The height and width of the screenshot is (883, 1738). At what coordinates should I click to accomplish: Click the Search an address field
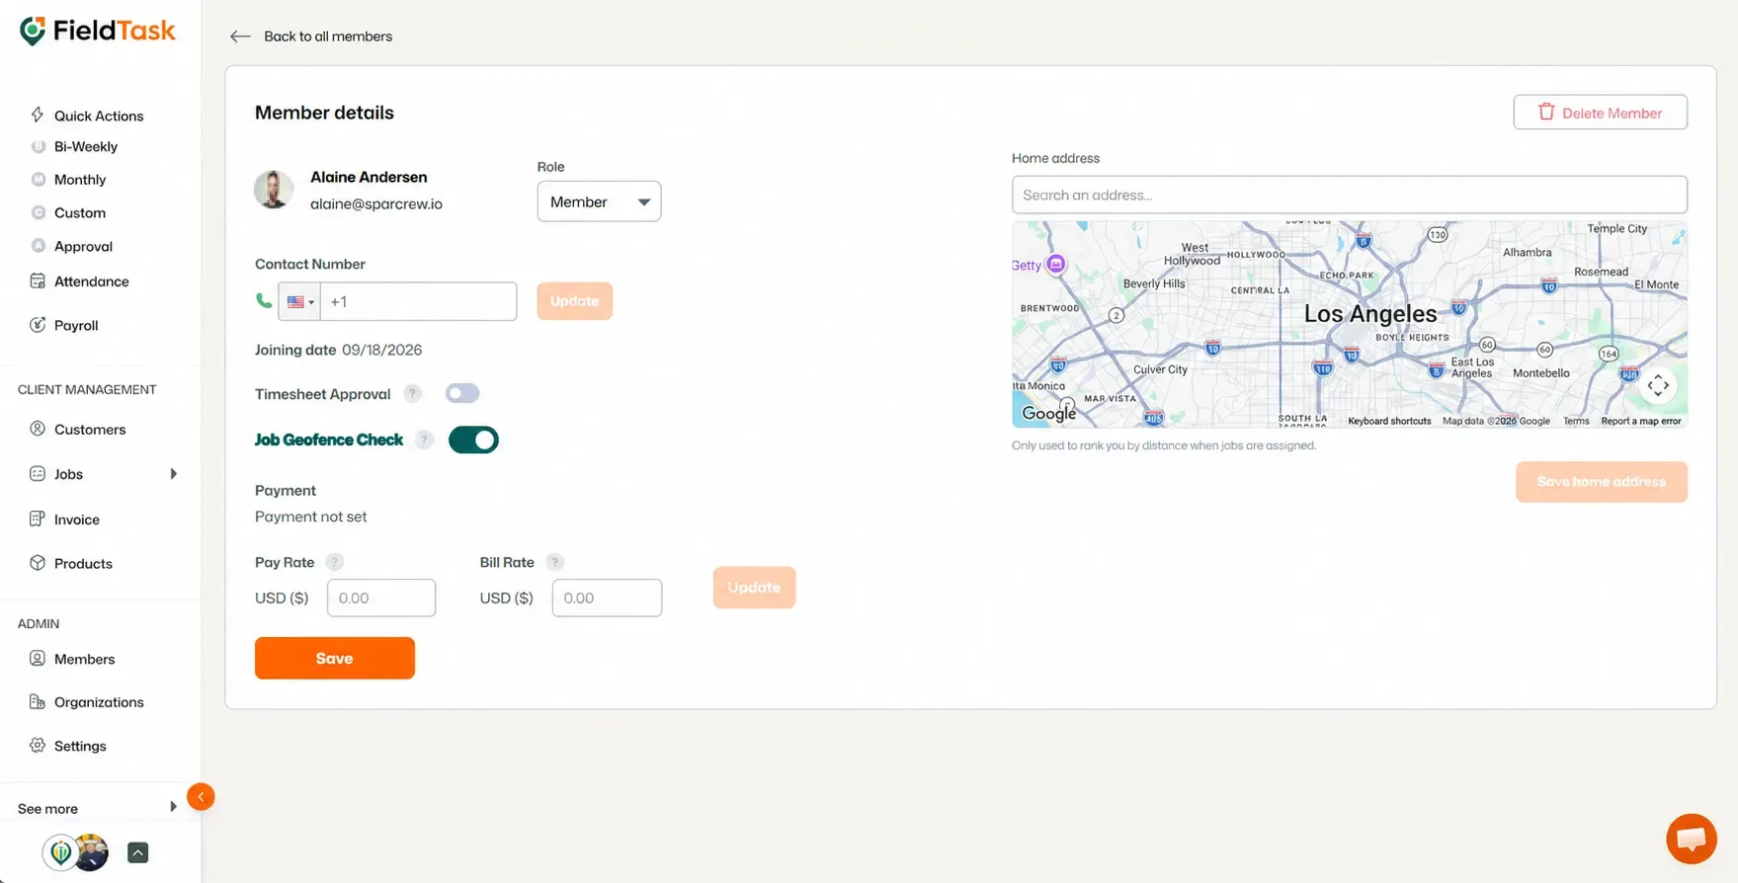[1349, 195]
